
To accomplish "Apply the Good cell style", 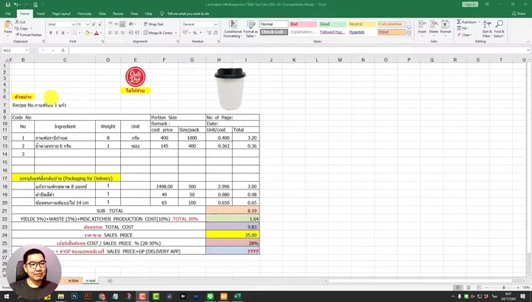I will 333,24.
